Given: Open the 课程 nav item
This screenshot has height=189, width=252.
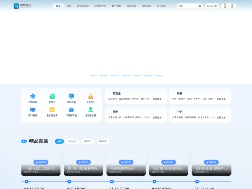Looking at the screenshot, I should tap(69, 6).
